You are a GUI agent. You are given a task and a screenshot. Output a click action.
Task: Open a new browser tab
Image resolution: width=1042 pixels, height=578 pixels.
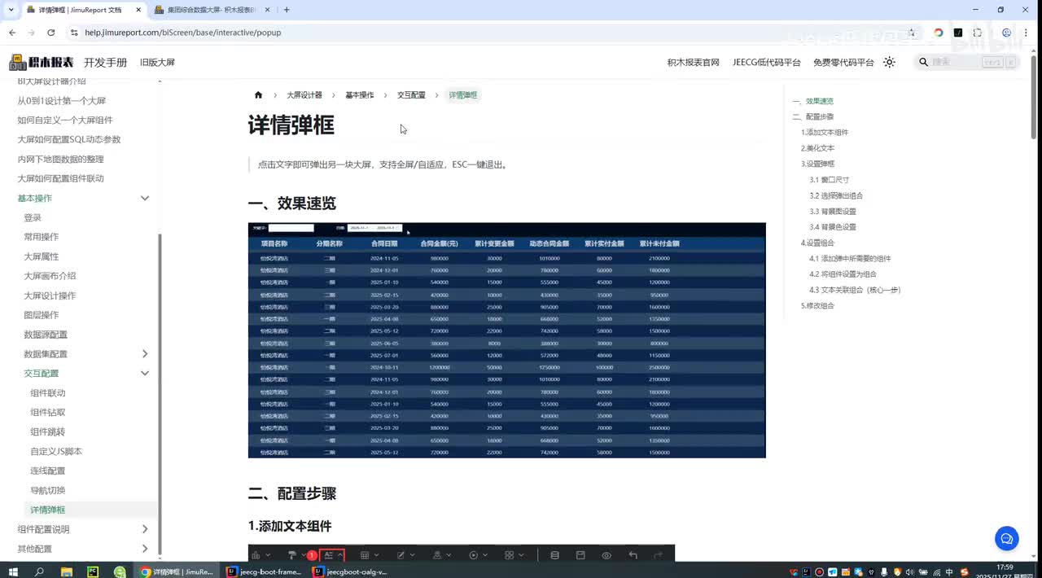pyautogui.click(x=287, y=10)
